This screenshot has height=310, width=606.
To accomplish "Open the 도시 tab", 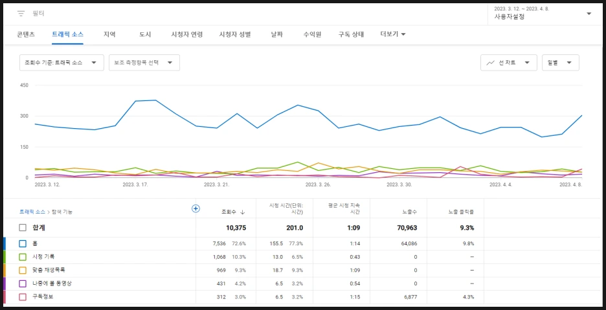I will coord(145,34).
